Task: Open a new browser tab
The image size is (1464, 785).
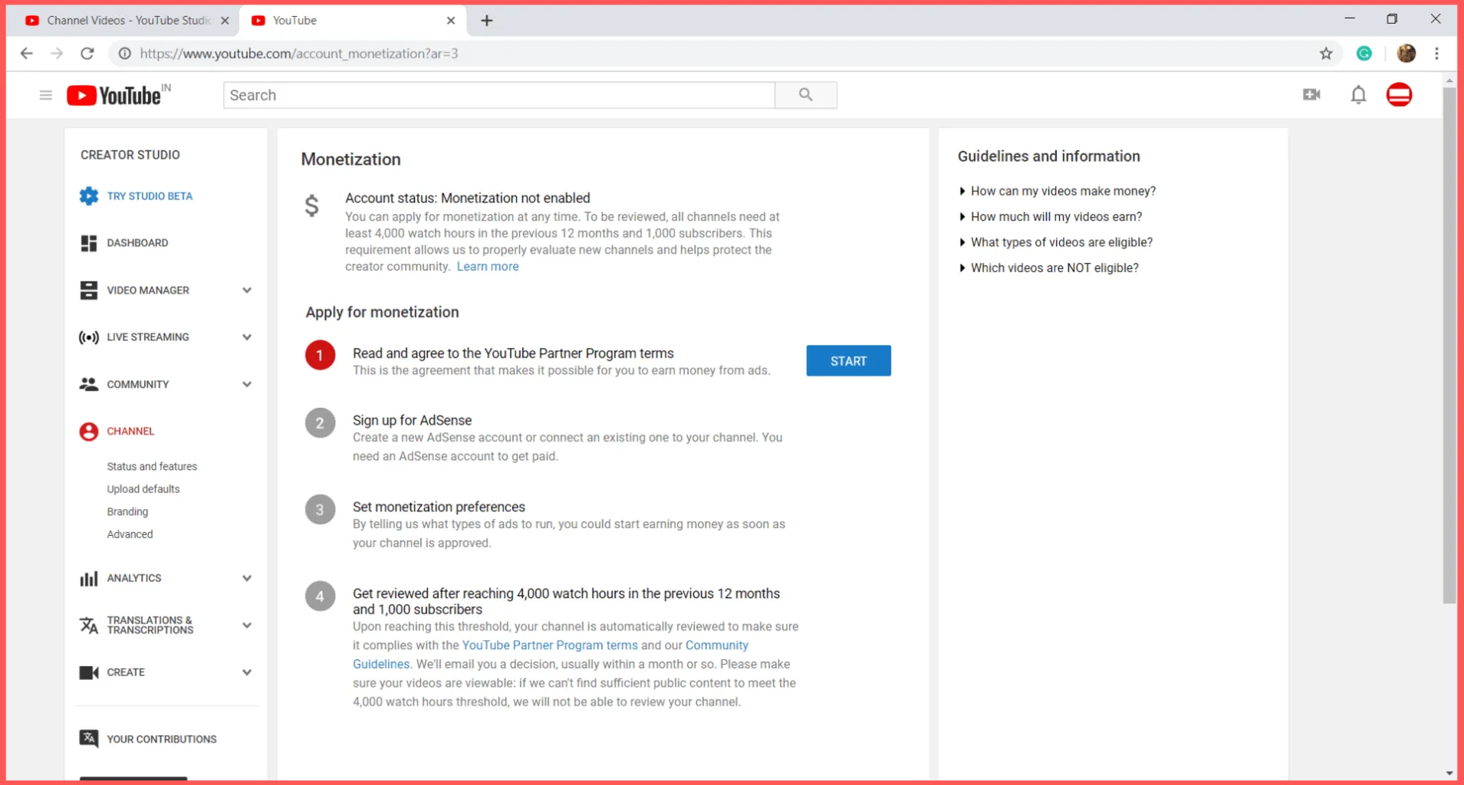Action: click(x=487, y=21)
